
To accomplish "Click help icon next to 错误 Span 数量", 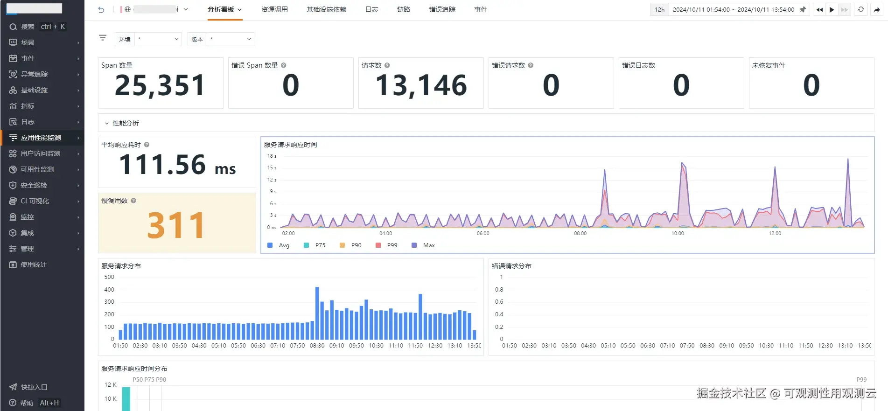I will point(284,65).
